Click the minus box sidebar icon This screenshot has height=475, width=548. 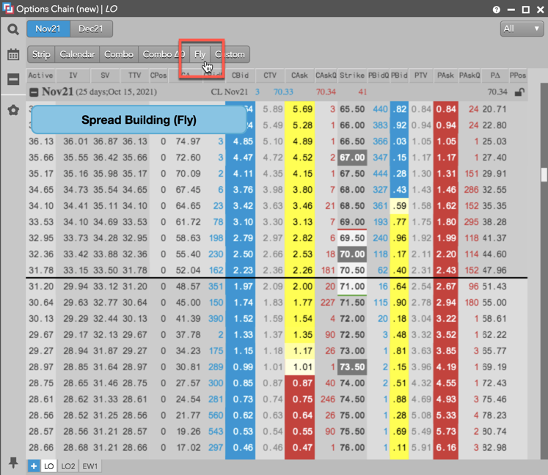(x=13, y=79)
